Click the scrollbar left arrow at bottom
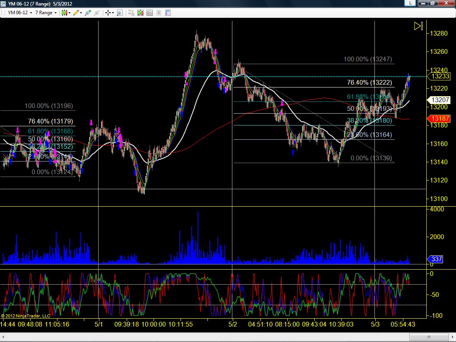Image resolution: width=456 pixels, height=342 pixels. (x=4, y=337)
